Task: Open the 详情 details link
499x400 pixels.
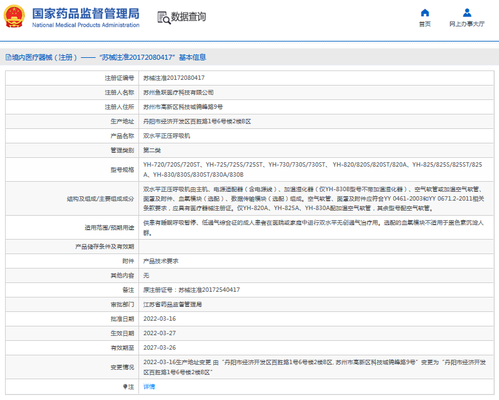Action: (x=149, y=387)
